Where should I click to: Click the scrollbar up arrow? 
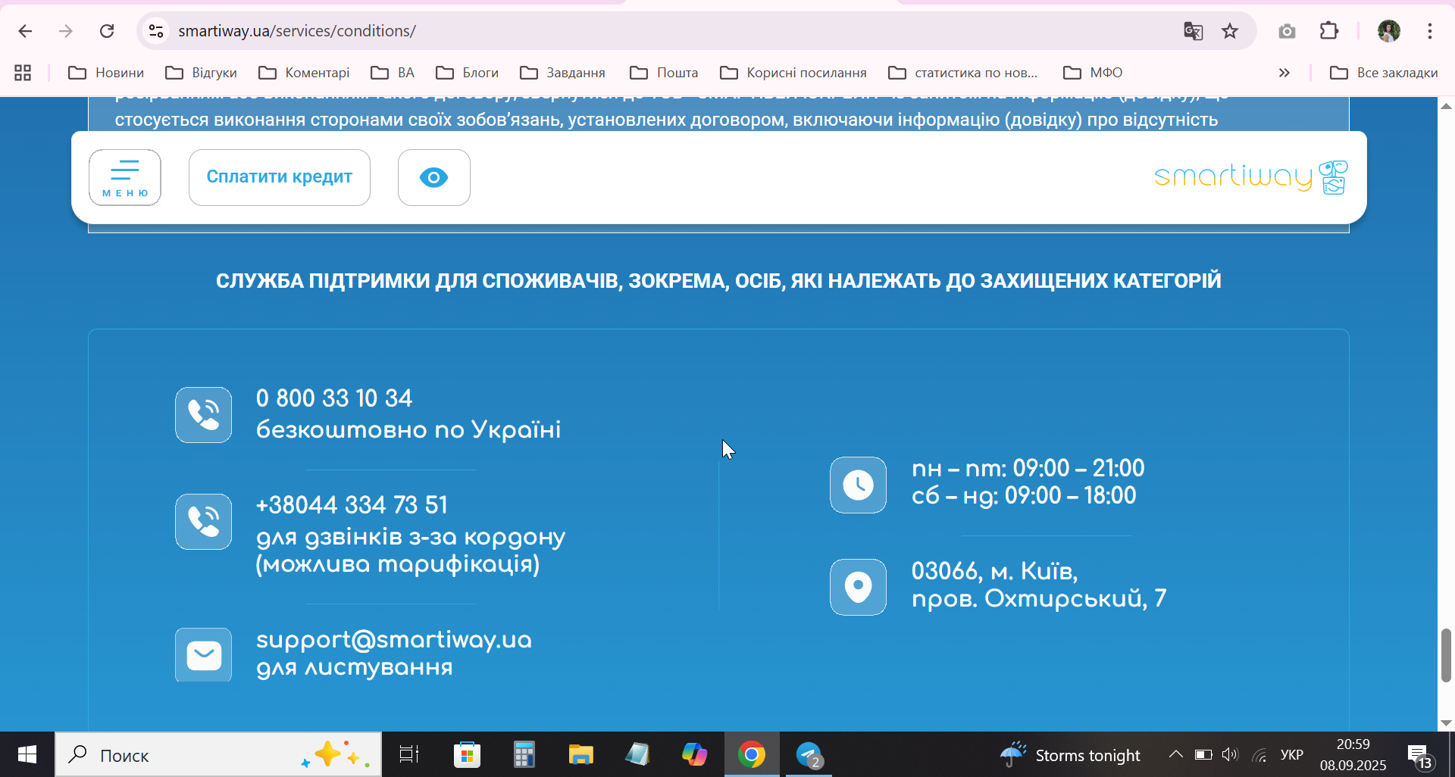coord(1446,106)
